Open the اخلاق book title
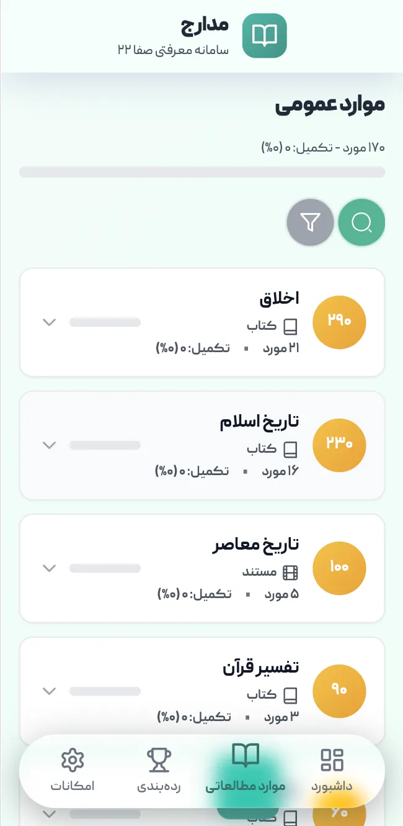Viewport: 403px width, 826px height. [279, 299]
